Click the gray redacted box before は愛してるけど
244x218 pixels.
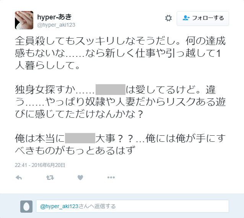pos(111,90)
